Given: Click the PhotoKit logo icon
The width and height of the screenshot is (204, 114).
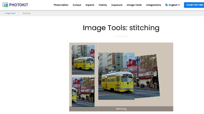Looking at the screenshot, I should pos(5,5).
